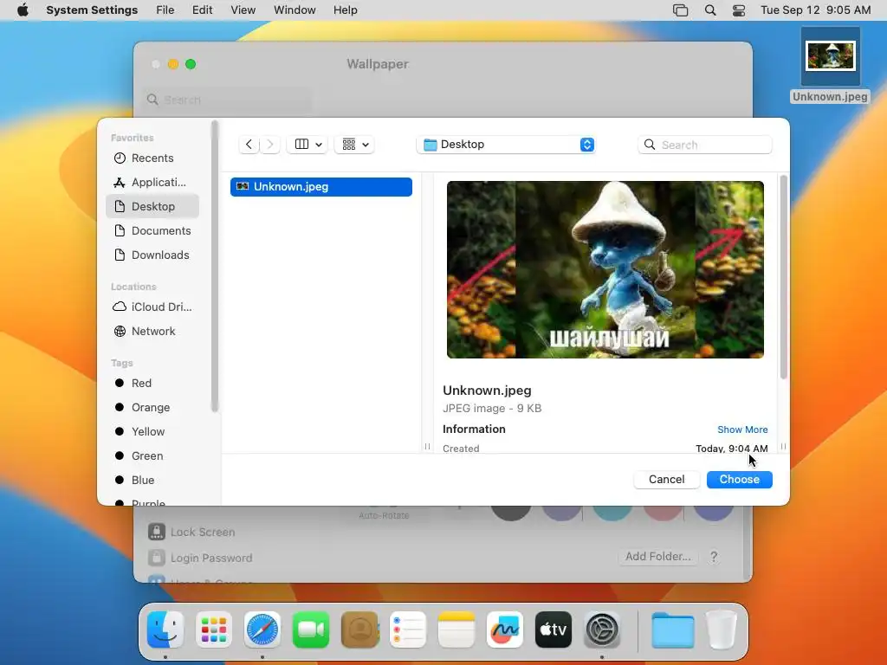Choose the Red tag
Image resolution: width=887 pixels, height=665 pixels.
(x=152, y=383)
